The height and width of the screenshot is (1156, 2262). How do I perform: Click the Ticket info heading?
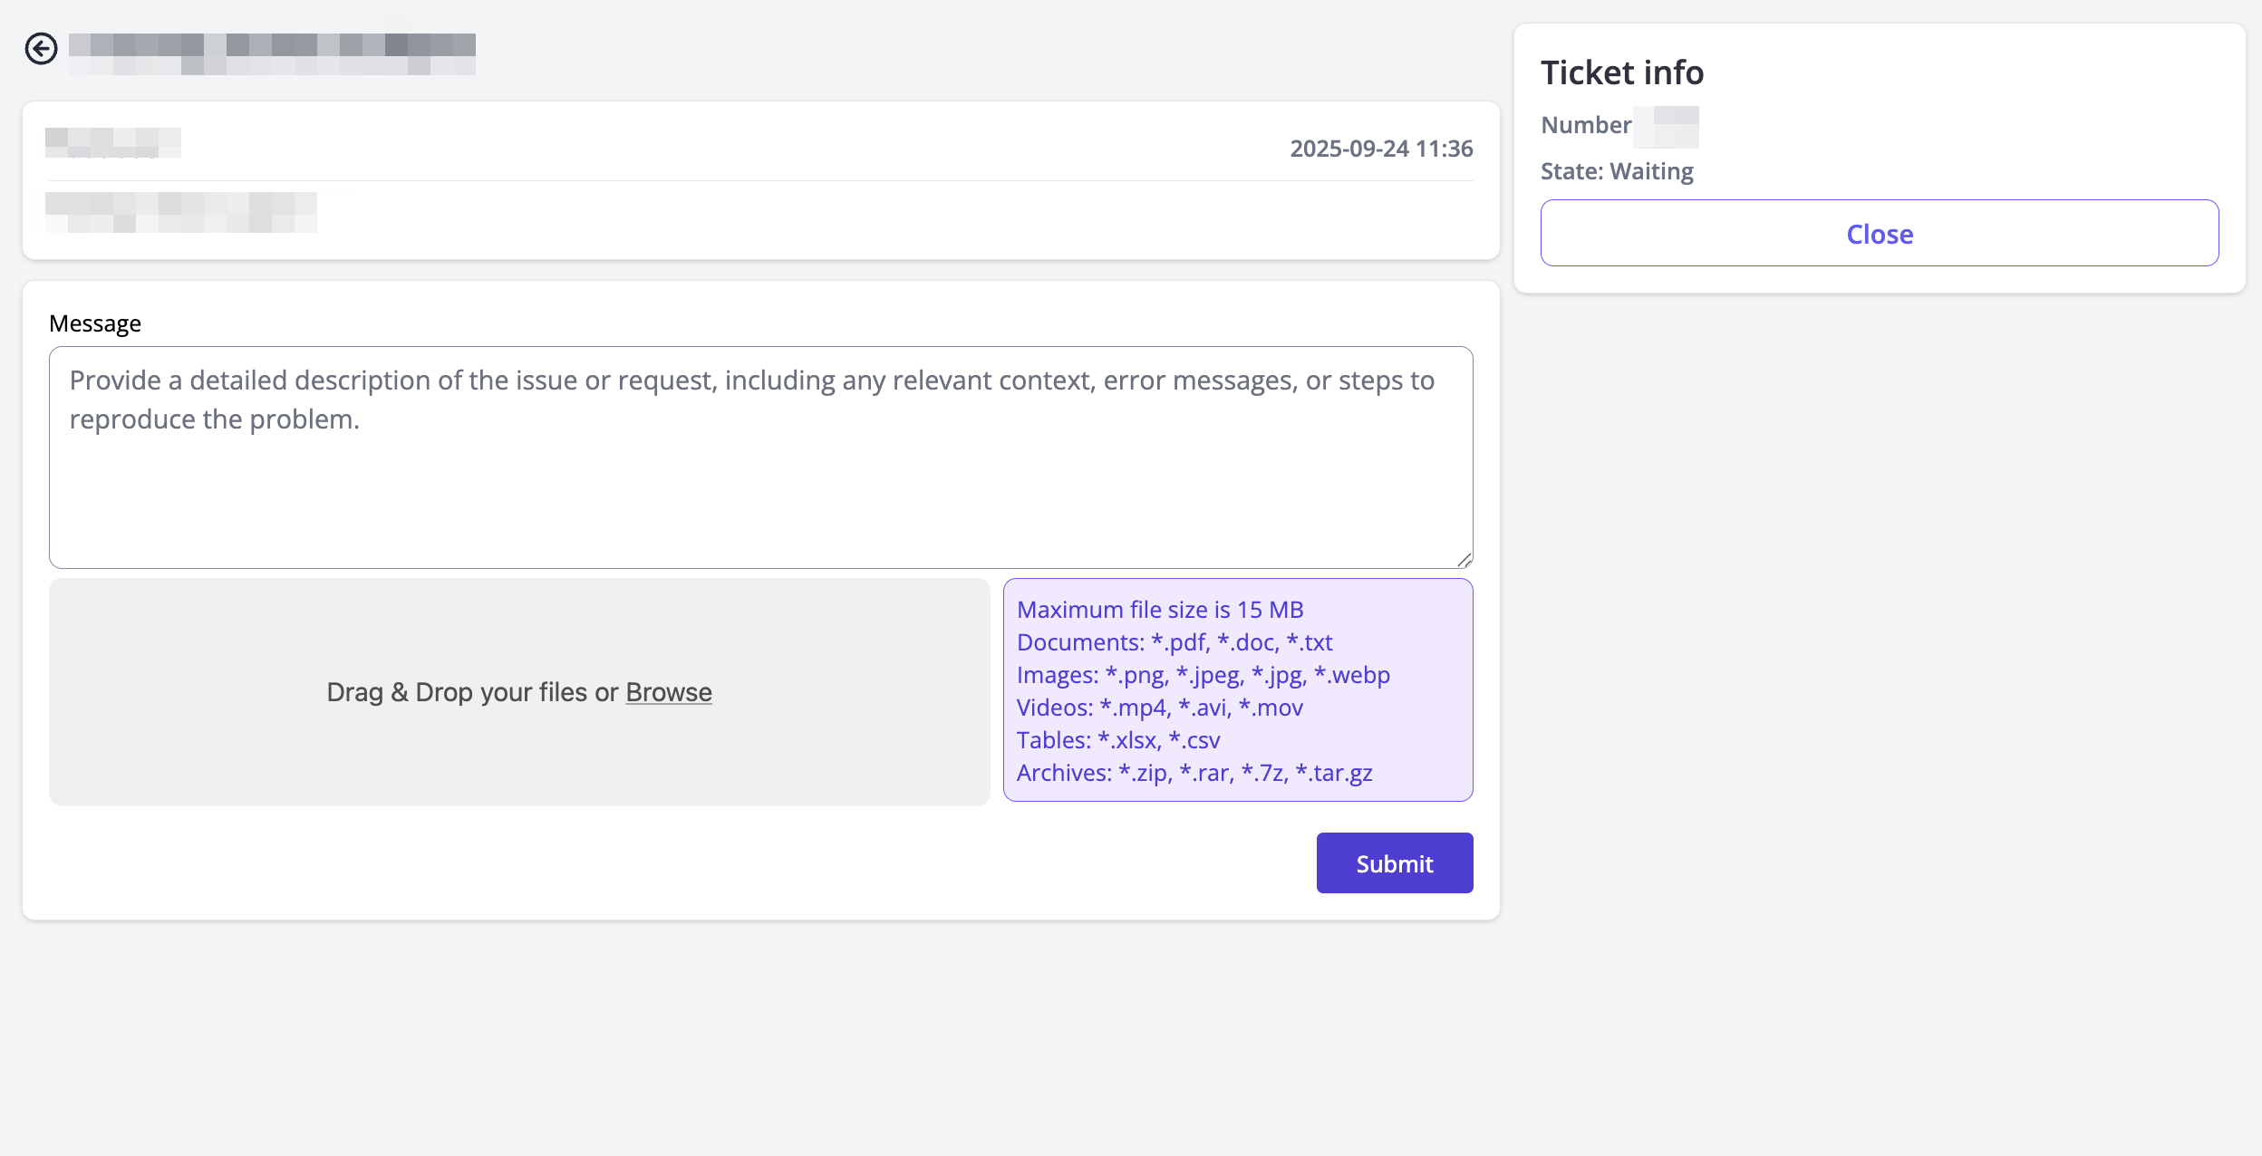click(1621, 72)
